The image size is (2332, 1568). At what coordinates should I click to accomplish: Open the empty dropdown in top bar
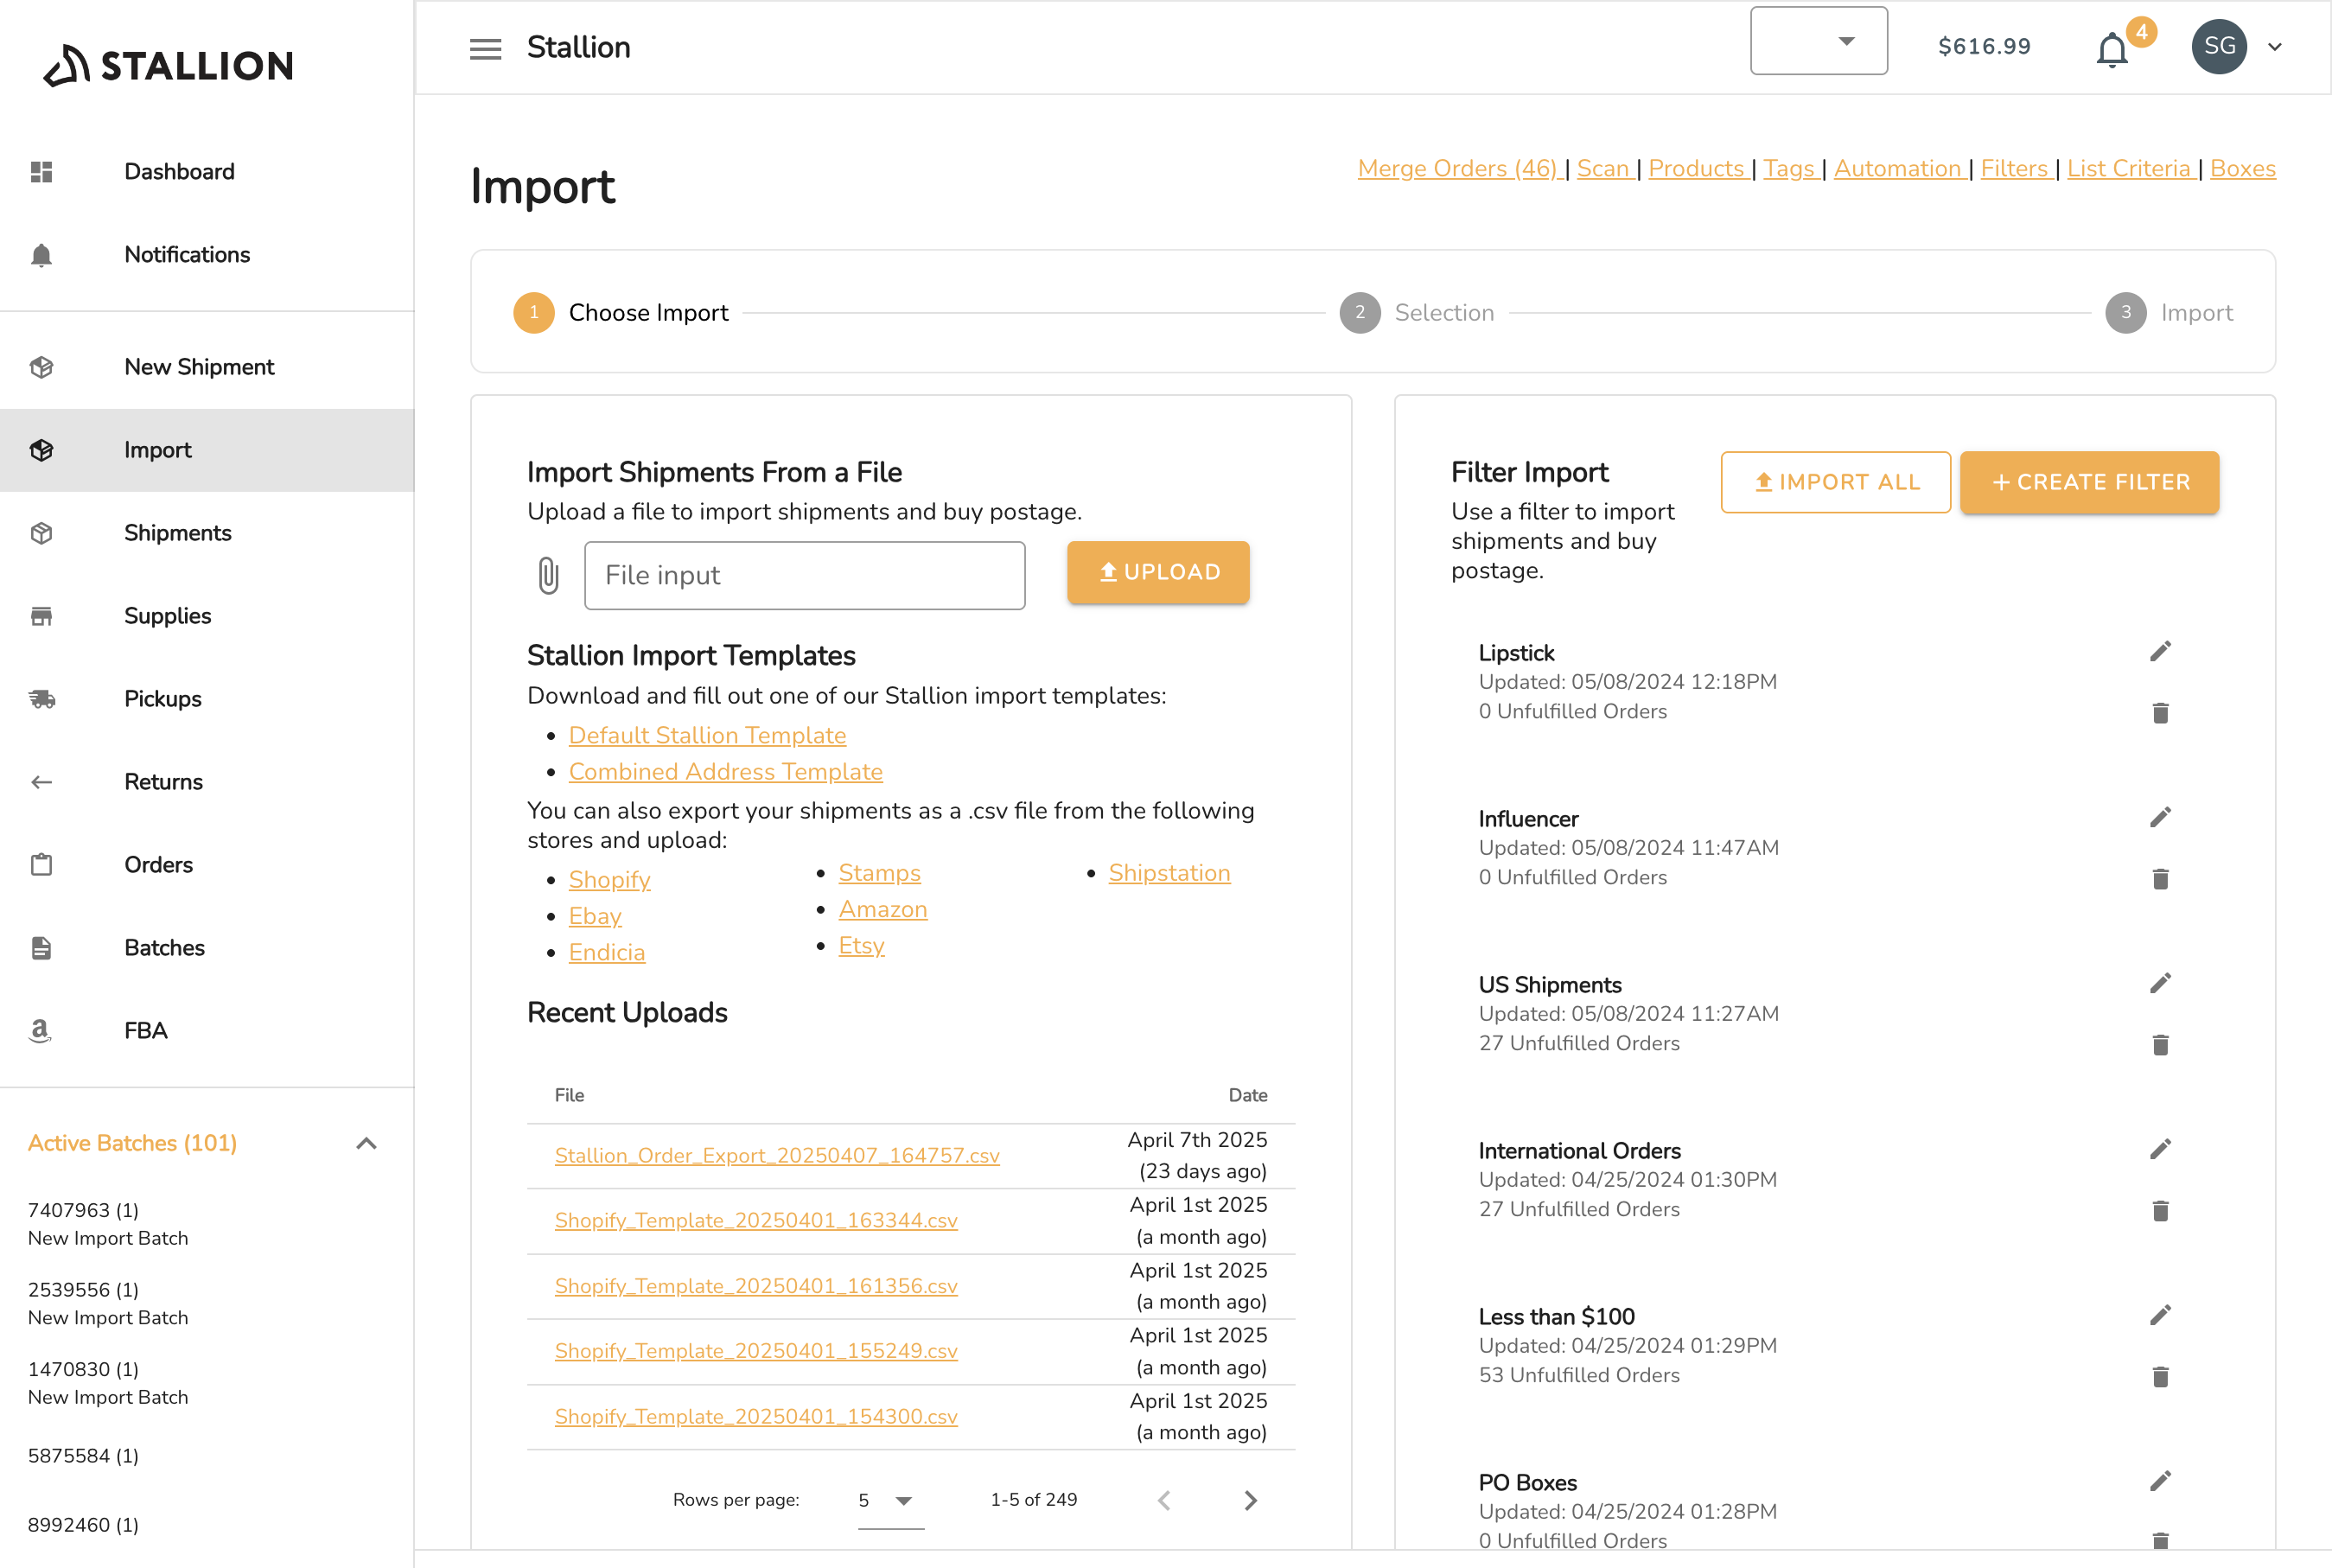(x=1818, y=41)
